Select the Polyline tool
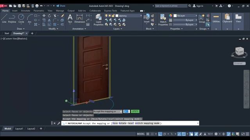Image resolution: width=250 pixels, height=140 pixels. pos(12,19)
